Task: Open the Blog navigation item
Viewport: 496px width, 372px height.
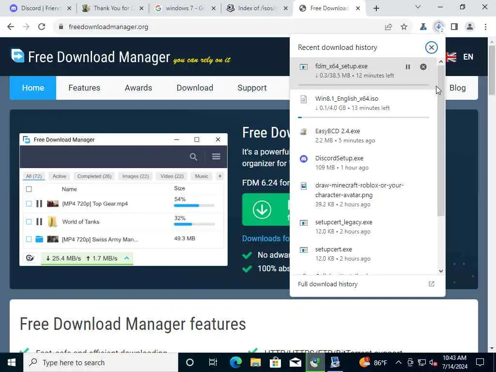Action: (457, 88)
